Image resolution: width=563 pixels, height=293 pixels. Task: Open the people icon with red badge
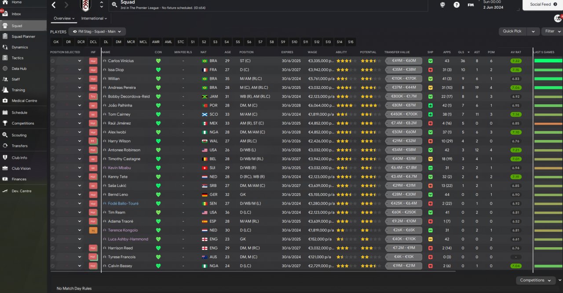[x=558, y=18]
